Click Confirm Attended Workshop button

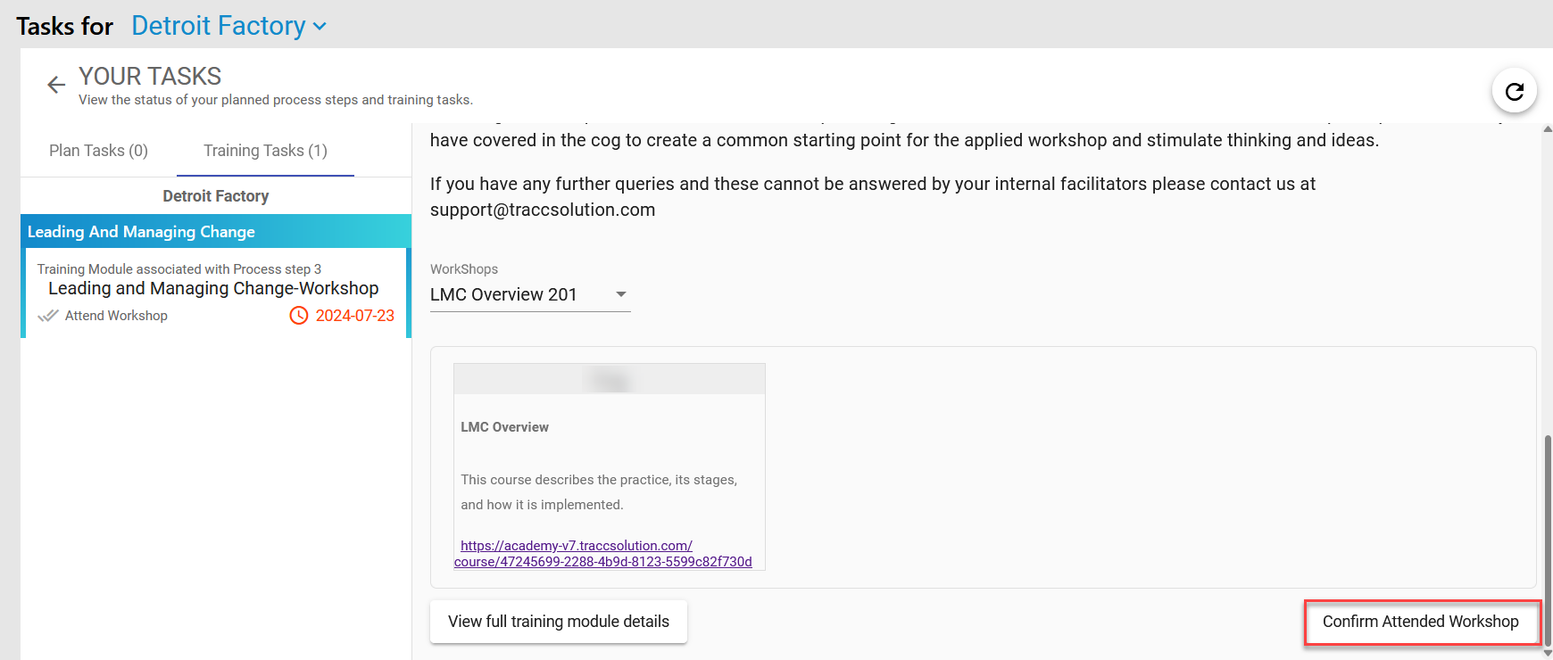(x=1421, y=622)
